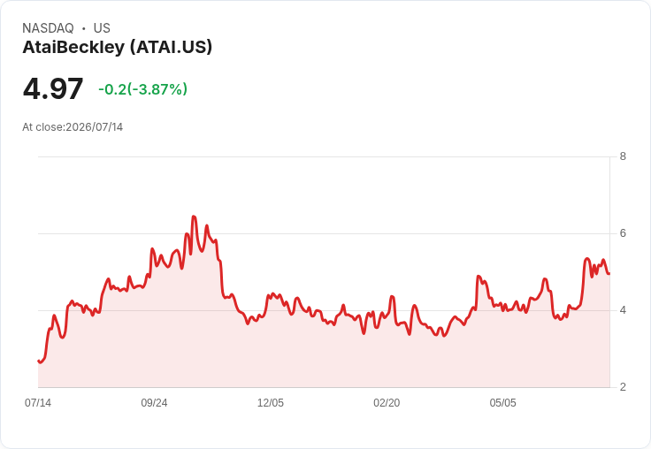The width and height of the screenshot is (651, 449).
Task: Click the 05/05 x-axis date label
Action: coord(502,402)
